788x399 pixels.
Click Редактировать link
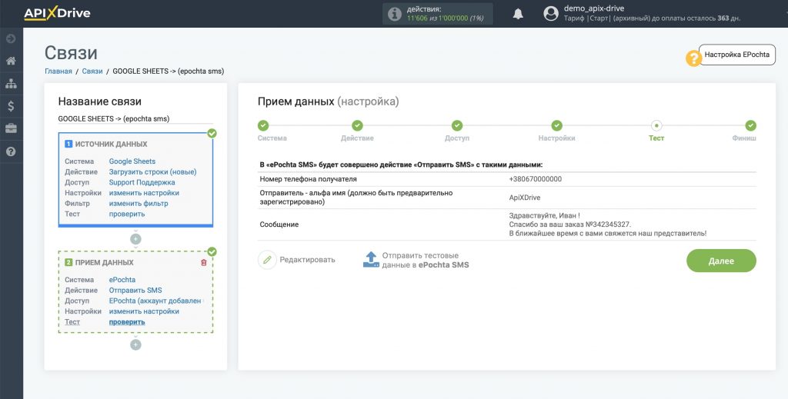307,260
